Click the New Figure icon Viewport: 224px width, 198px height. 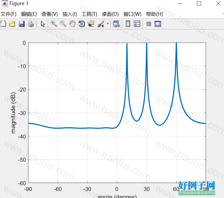click(3, 24)
